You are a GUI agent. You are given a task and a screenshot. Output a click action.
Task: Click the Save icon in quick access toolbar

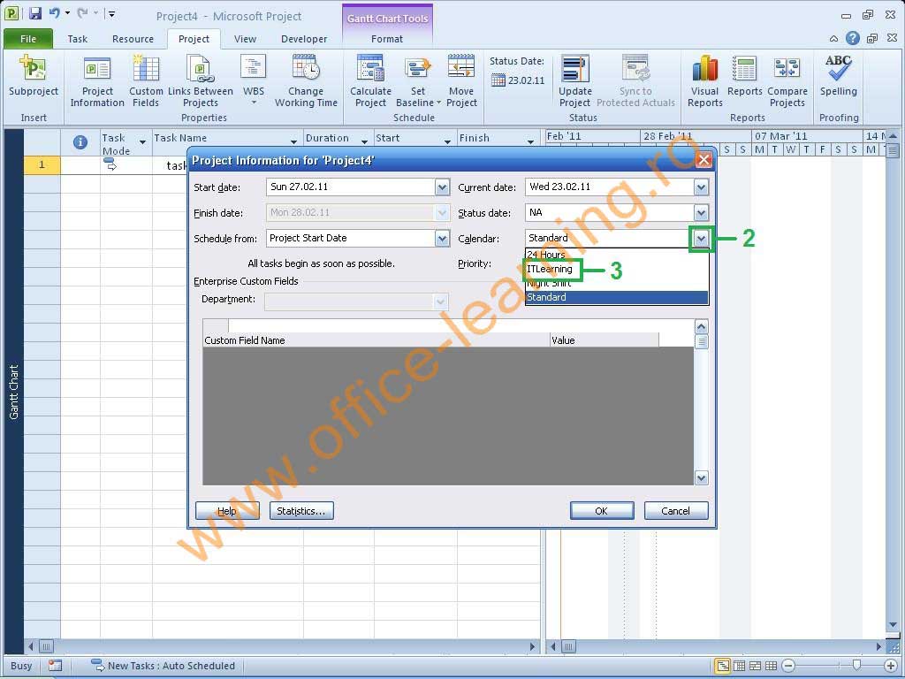[x=35, y=14]
